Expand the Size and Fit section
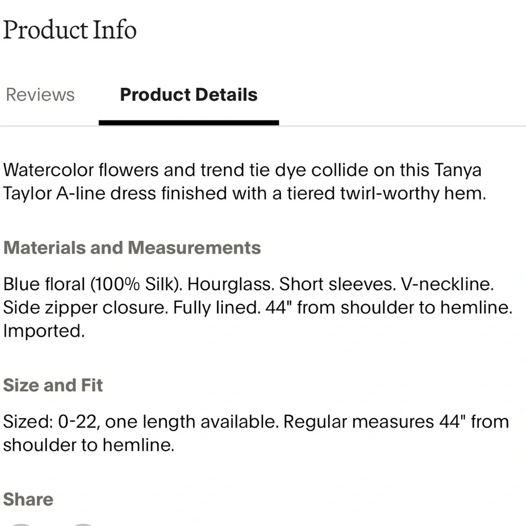 click(x=53, y=385)
